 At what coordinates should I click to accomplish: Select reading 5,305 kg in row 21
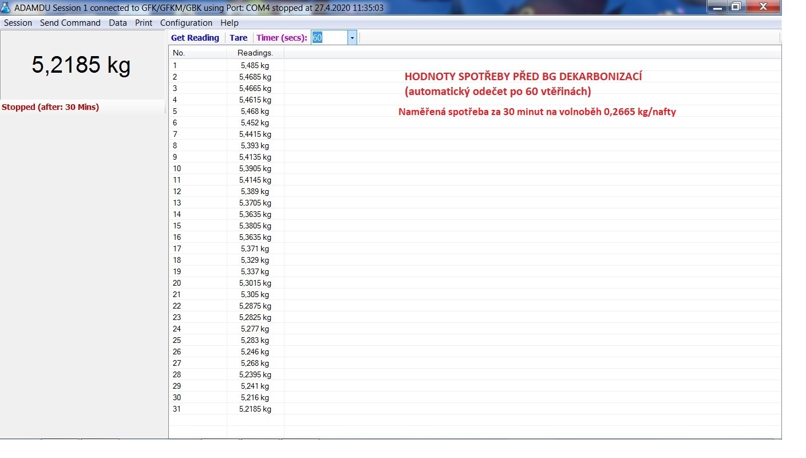255,294
